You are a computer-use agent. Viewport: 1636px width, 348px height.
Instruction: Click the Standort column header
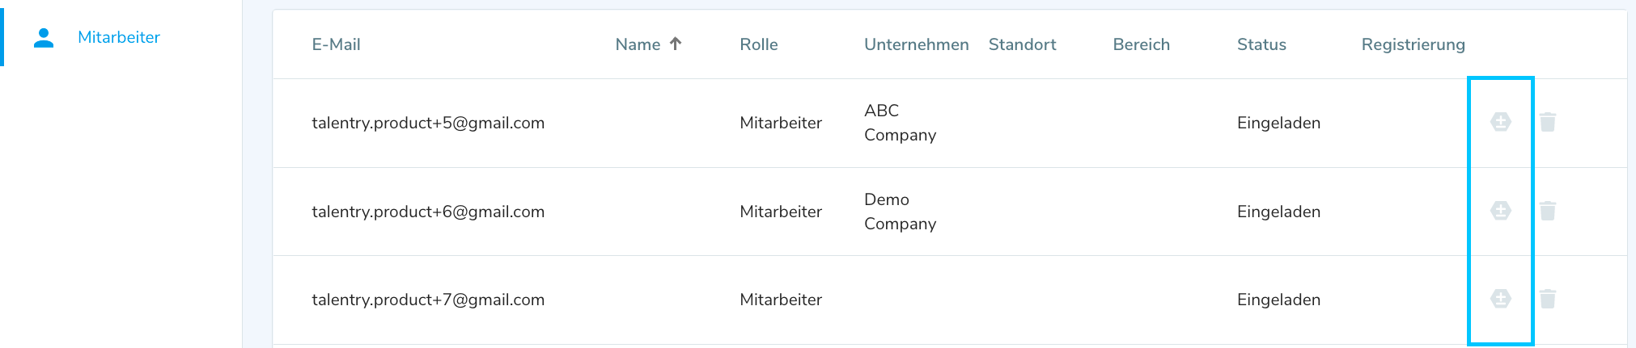point(1022,44)
